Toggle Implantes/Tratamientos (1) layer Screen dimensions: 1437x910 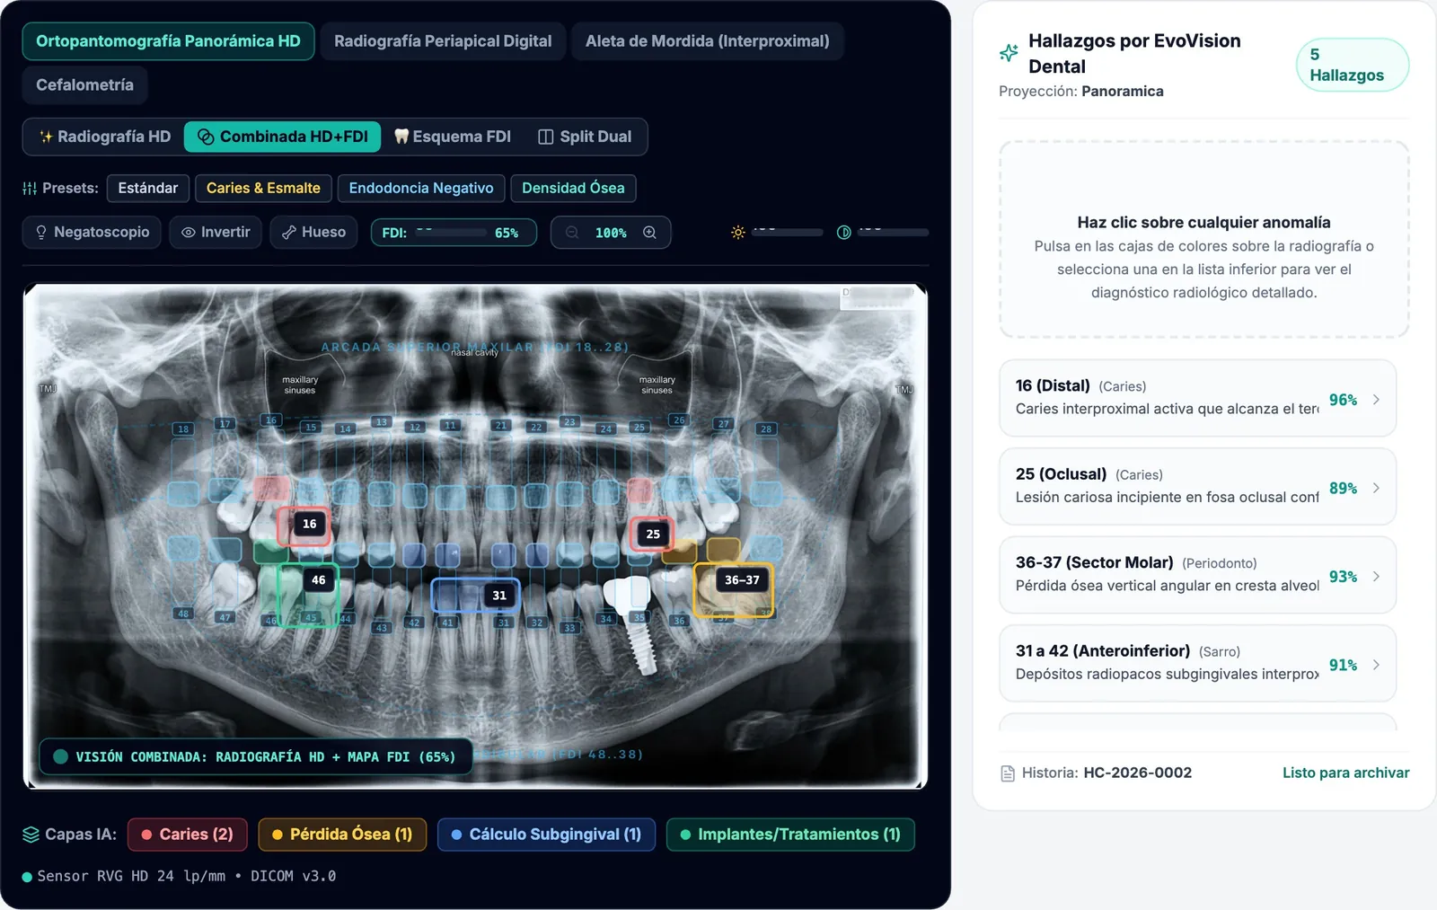point(790,835)
